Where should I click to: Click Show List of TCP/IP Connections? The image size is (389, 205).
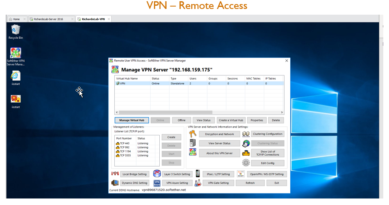(268, 153)
